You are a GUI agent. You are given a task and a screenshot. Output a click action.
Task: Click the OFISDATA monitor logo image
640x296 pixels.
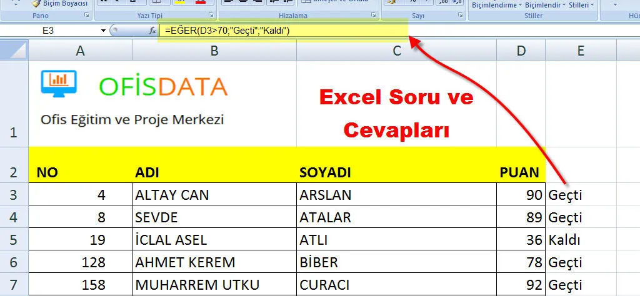coord(59,82)
